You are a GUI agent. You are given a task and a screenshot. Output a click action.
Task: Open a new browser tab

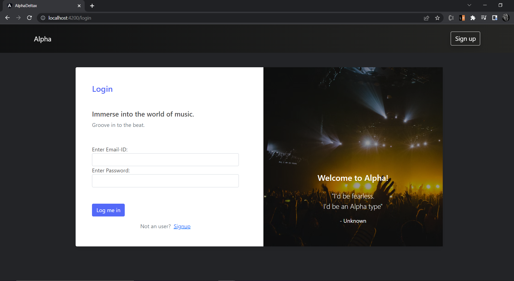point(92,6)
